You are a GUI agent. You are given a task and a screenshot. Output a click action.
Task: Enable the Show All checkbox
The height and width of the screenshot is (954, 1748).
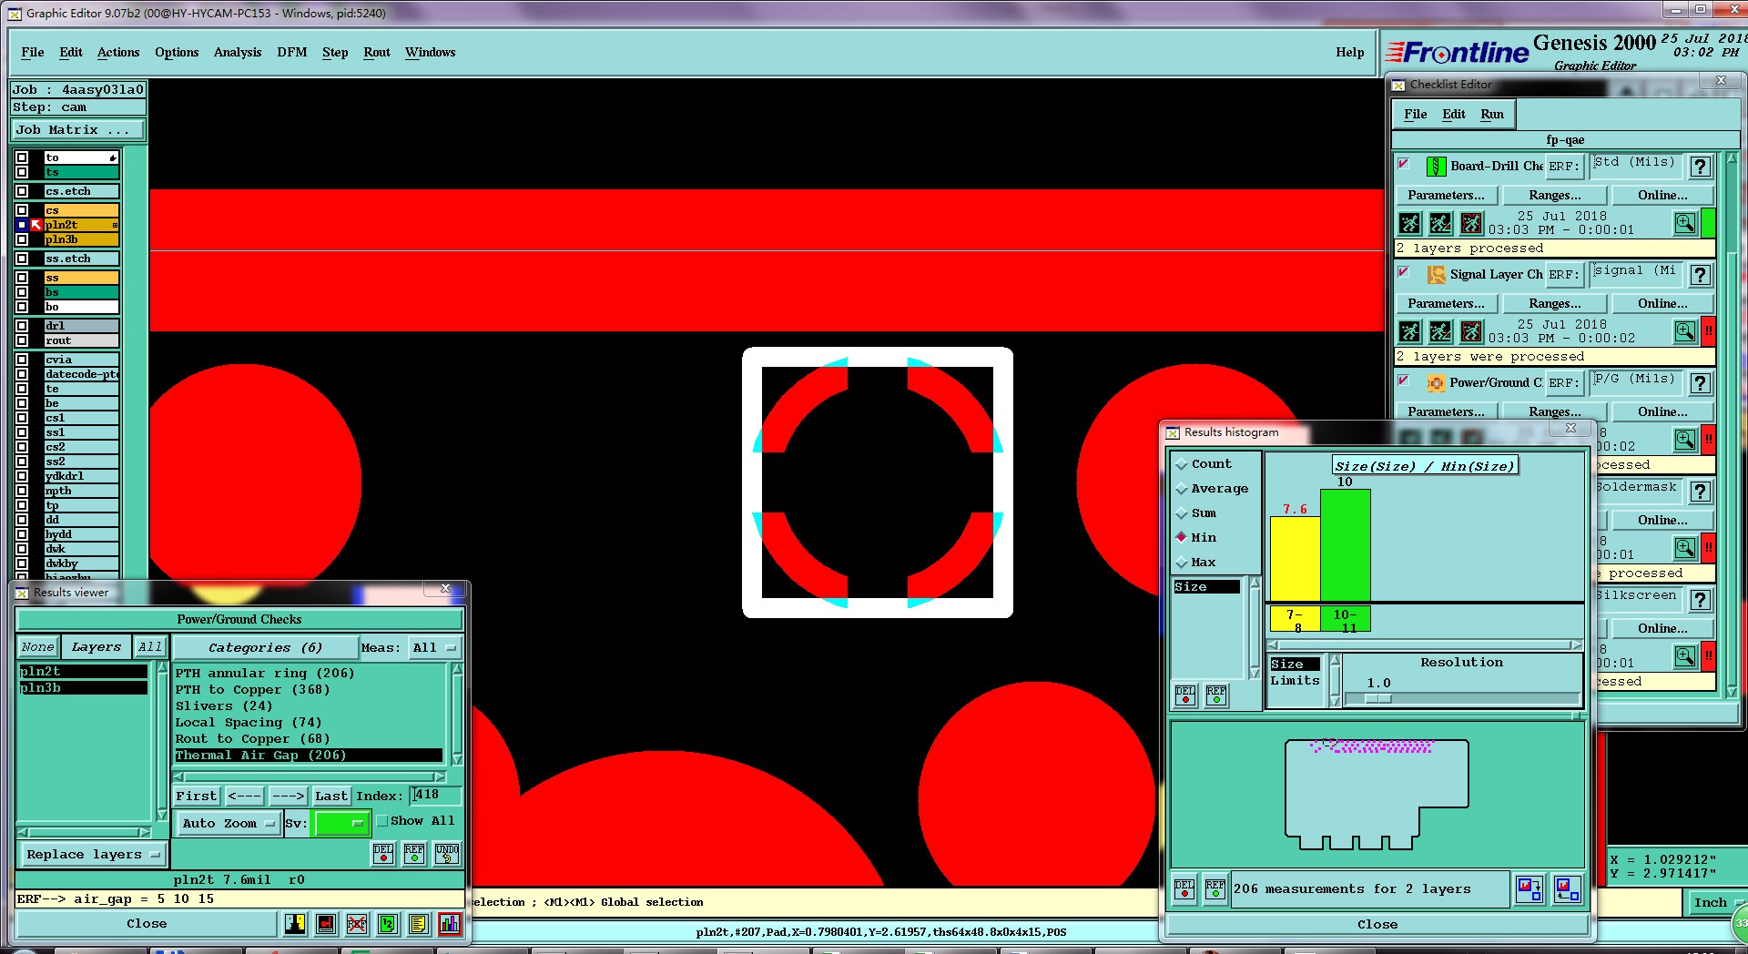click(382, 821)
